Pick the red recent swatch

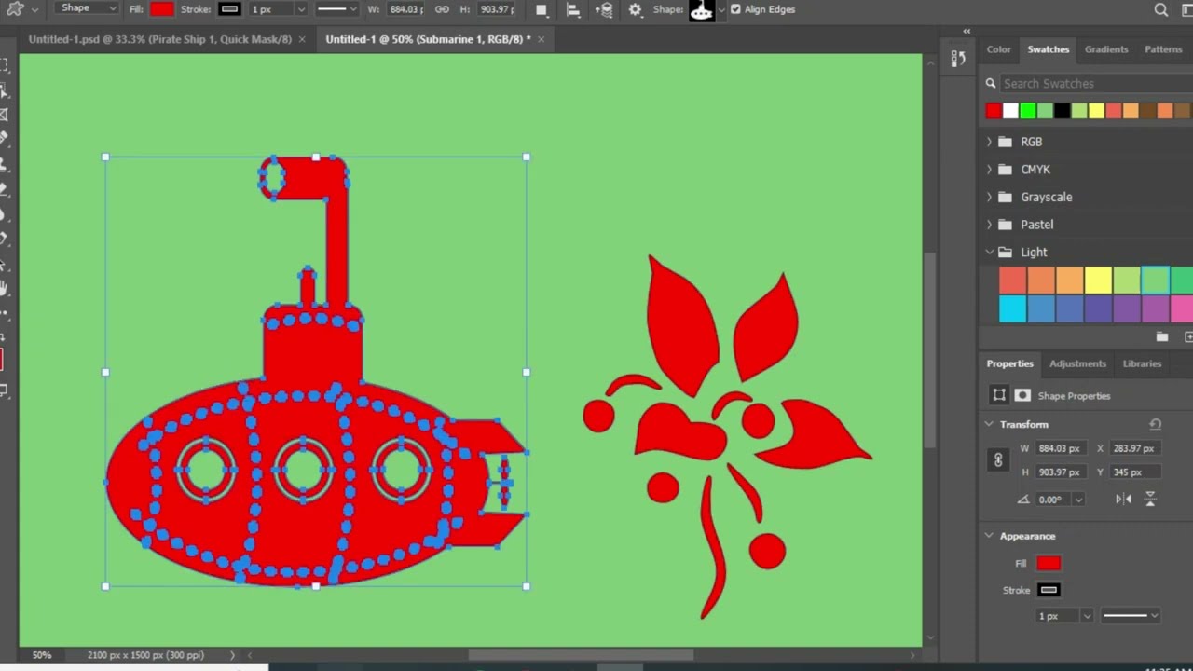pos(994,112)
